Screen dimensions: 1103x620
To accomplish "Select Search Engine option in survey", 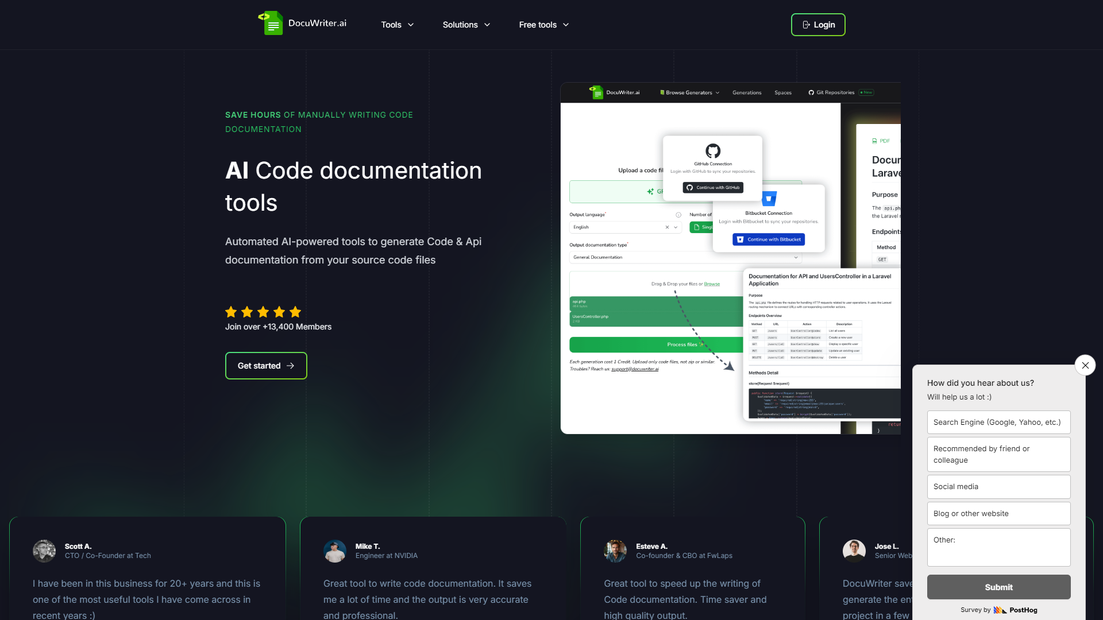I will 998,423.
